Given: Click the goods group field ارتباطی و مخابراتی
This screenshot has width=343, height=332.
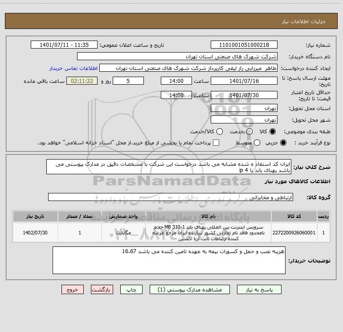Looking at the screenshot, I should tap(171, 197).
